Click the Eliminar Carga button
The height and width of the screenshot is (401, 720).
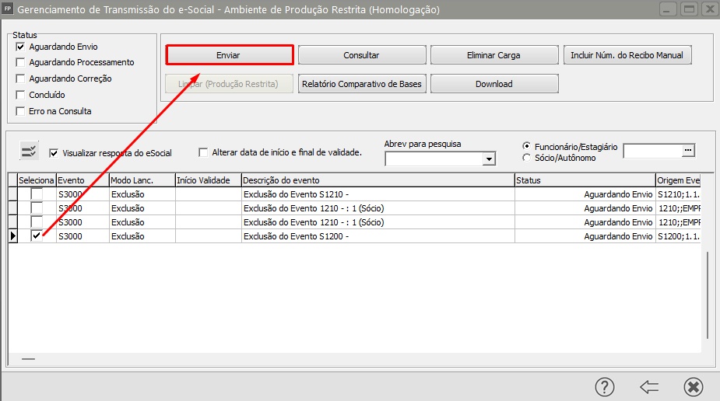[493, 55]
